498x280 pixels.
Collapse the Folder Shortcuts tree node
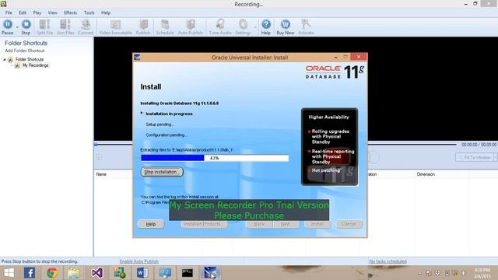(5, 59)
